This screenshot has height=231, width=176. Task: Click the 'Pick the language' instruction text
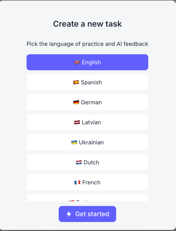[87, 44]
